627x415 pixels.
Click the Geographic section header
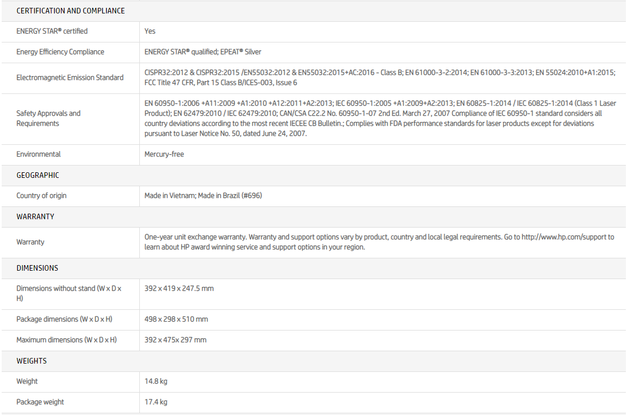point(37,175)
